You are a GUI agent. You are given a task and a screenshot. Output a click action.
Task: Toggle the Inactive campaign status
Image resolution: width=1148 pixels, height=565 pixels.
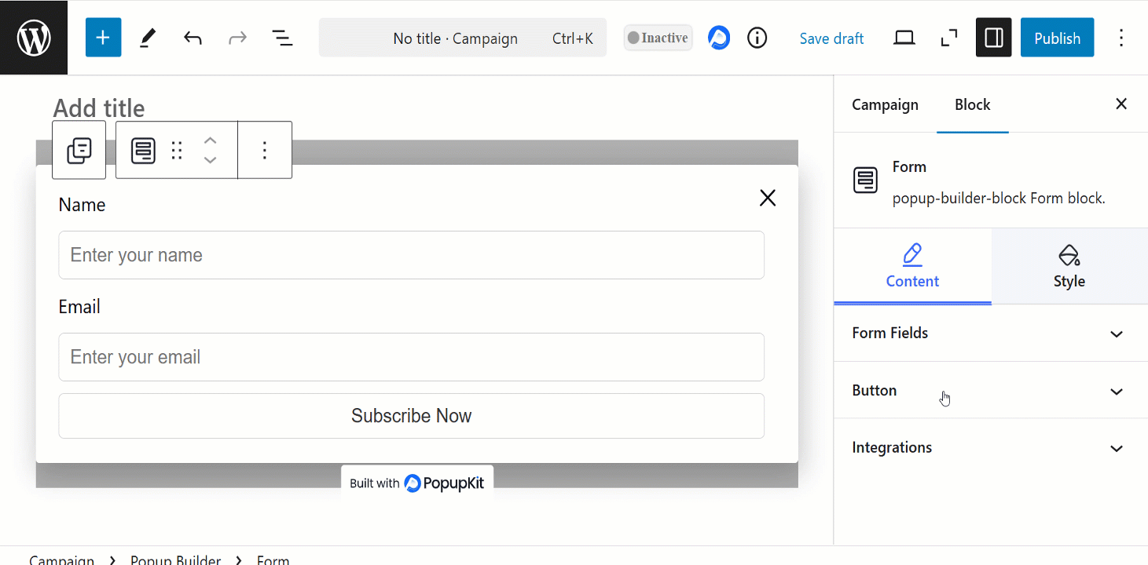click(x=658, y=38)
